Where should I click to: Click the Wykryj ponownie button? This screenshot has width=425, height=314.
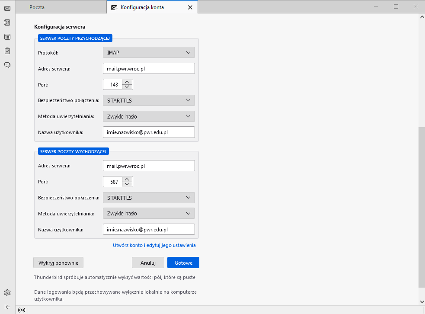click(x=58, y=263)
